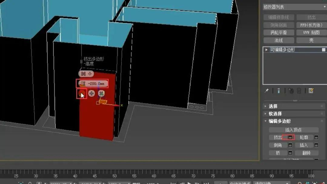The height and width of the screenshot is (184, 327).
Task: Click frame 50 on the timeline
Action: pos(115,176)
